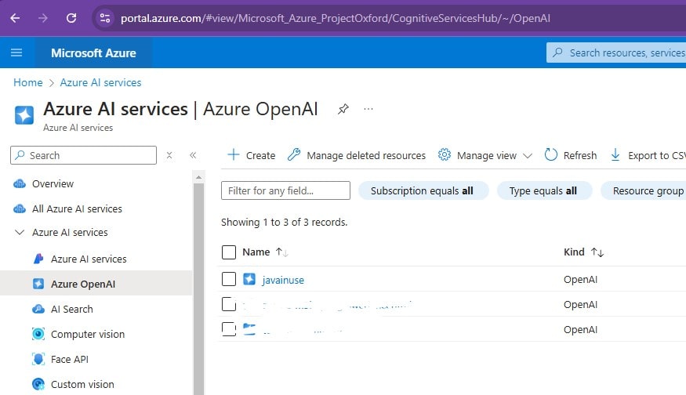Image resolution: width=686 pixels, height=395 pixels.
Task: Click the Create button
Action: [x=252, y=155]
